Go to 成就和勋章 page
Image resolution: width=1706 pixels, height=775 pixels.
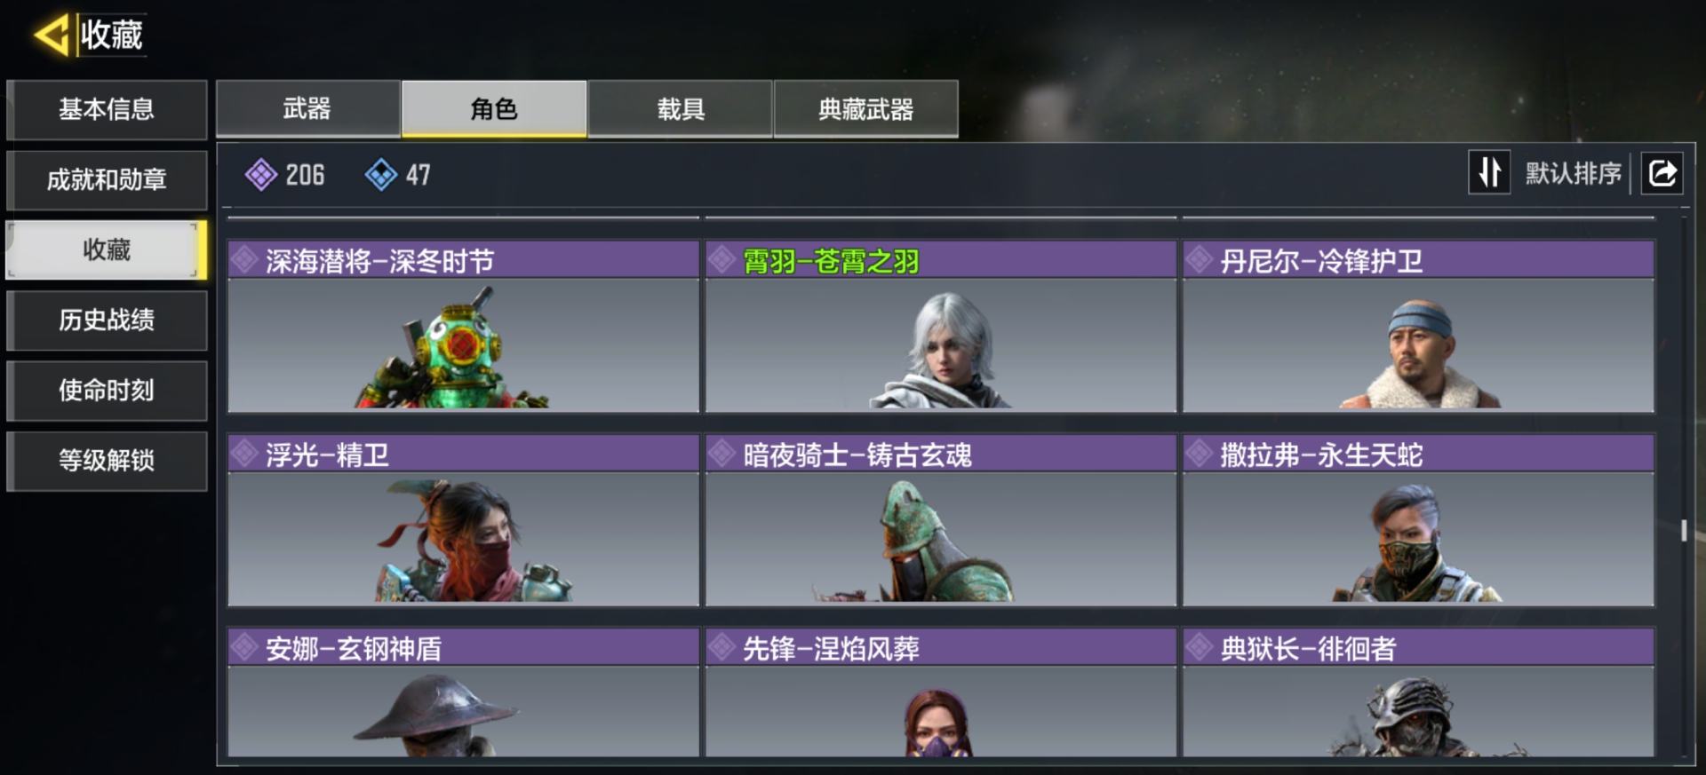107,179
